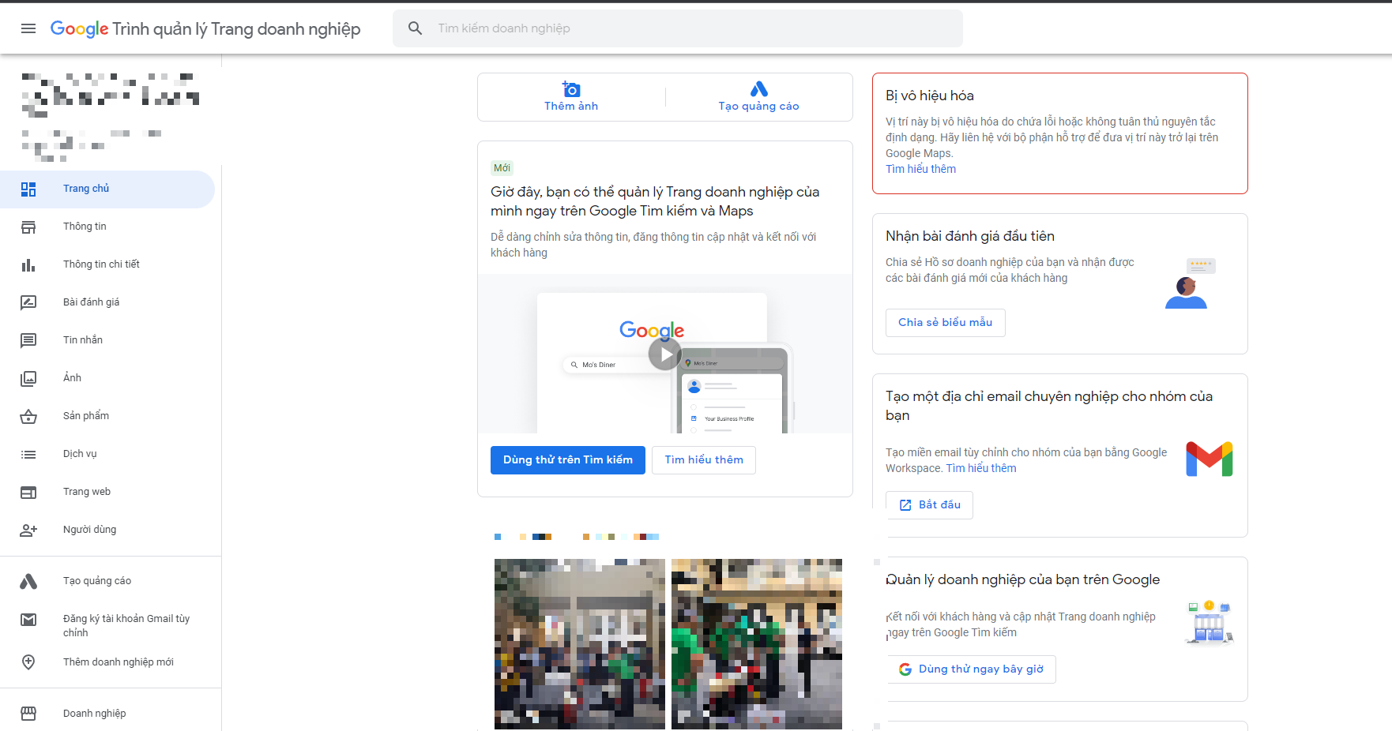Click the Mới badge label
The width and height of the screenshot is (1392, 731).
pos(502,168)
